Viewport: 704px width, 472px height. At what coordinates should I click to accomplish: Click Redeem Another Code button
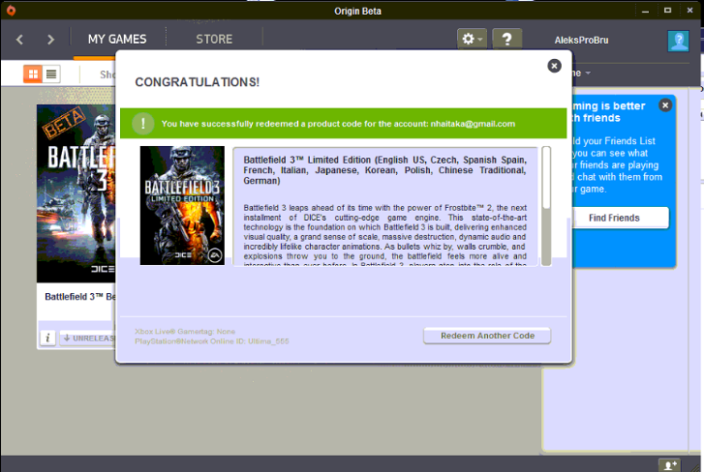click(x=487, y=336)
